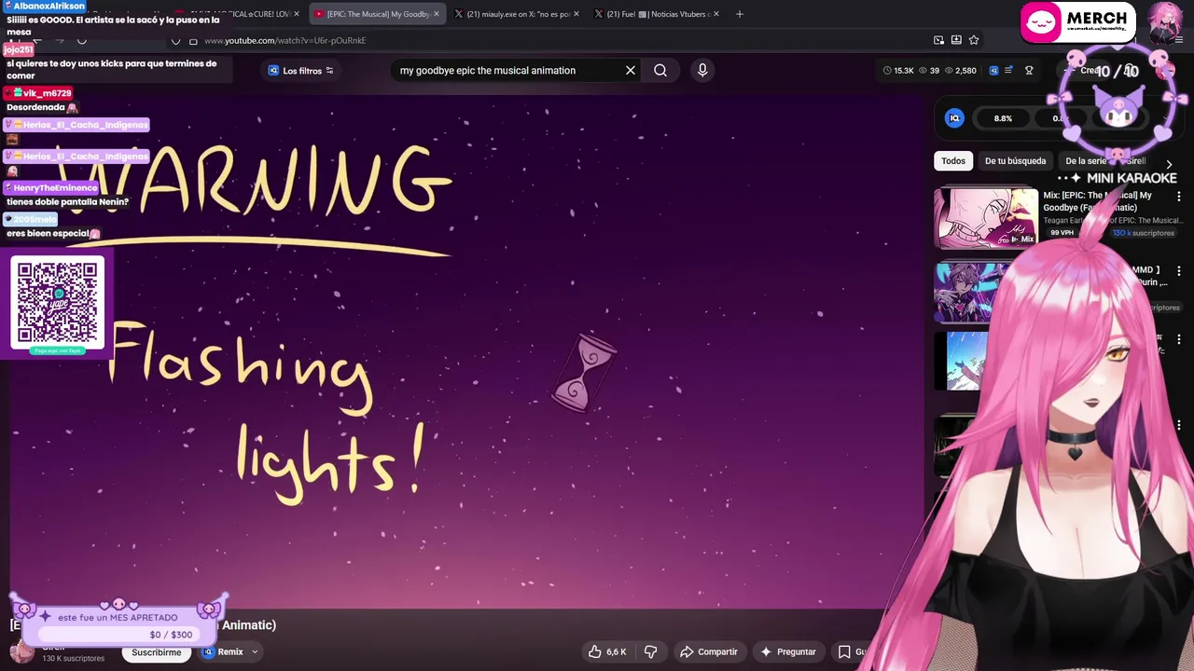The image size is (1194, 671).
Task: Click the QR code in the stream overlay
Action: coord(58,303)
